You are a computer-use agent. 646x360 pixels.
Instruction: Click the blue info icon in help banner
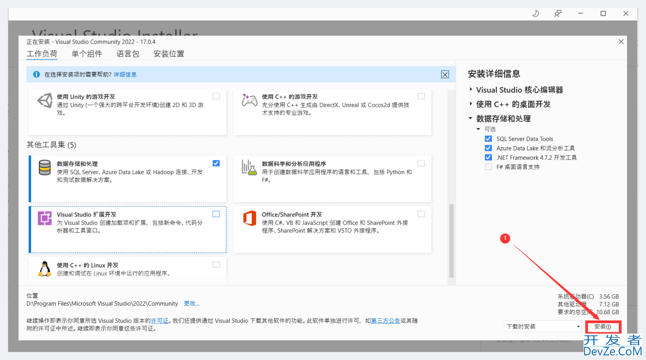coord(36,74)
